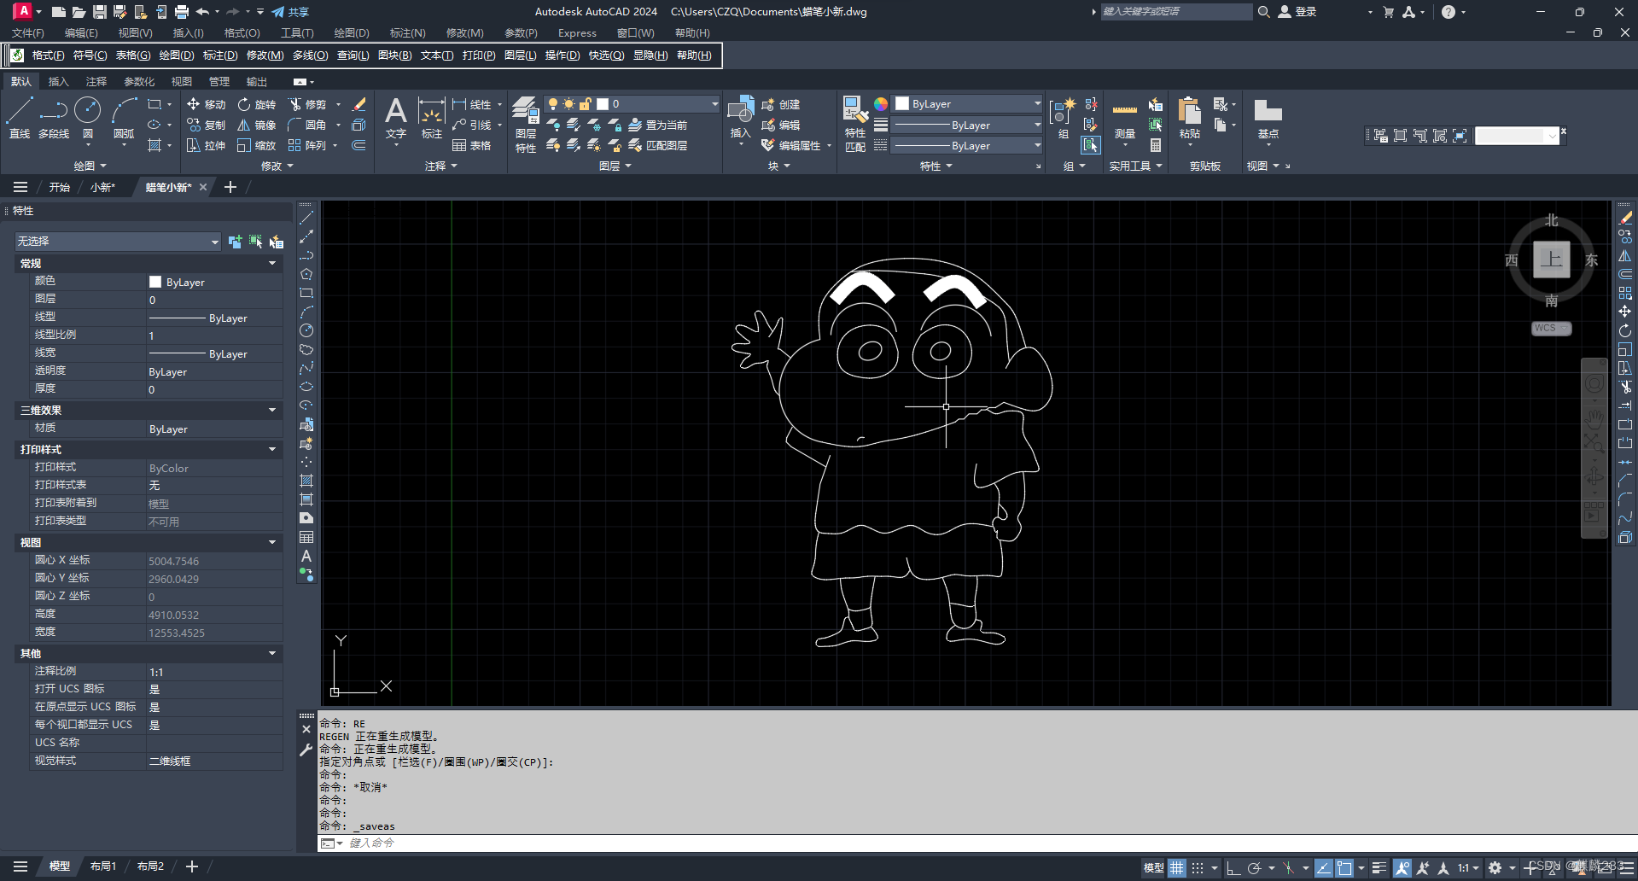Screen dimensions: 1638x881
Task: Collapse the 三维效果 section
Action: tap(272, 411)
